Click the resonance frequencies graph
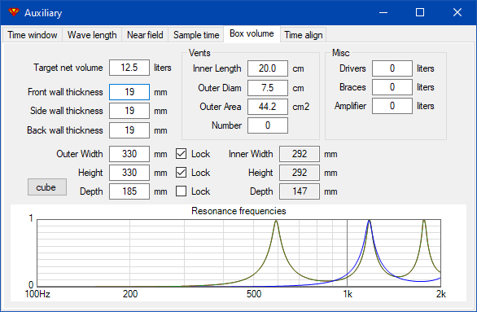Viewport: 477px width, 312px height. tap(238, 253)
